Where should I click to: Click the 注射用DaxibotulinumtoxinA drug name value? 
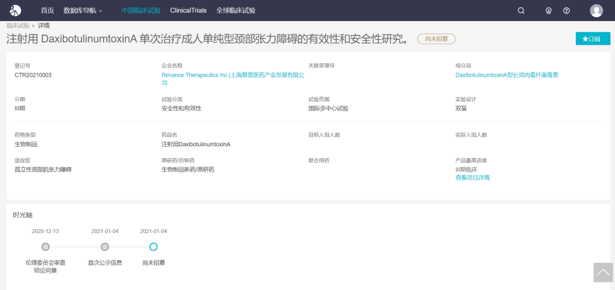(x=196, y=144)
